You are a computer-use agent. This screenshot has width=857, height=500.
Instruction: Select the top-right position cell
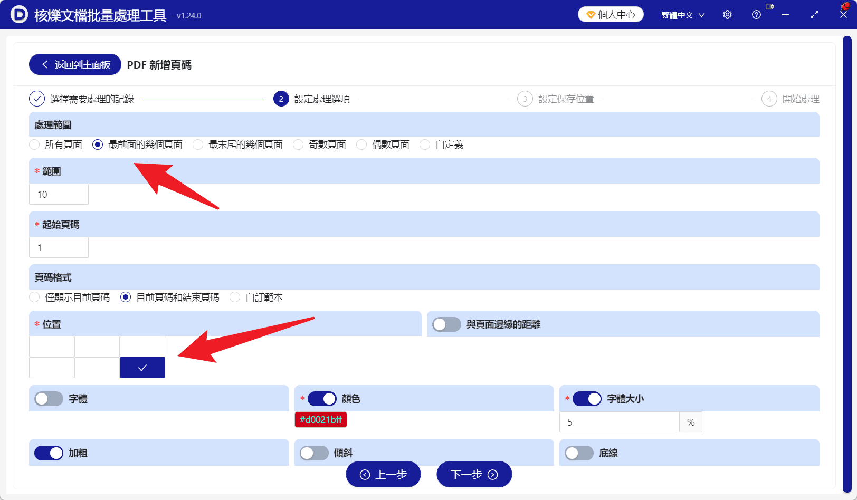pyautogui.click(x=142, y=347)
